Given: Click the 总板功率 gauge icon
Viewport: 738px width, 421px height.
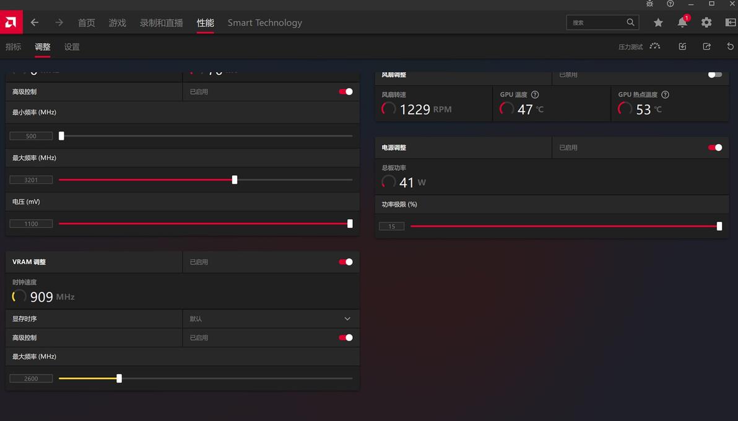Looking at the screenshot, I should pyautogui.click(x=388, y=182).
